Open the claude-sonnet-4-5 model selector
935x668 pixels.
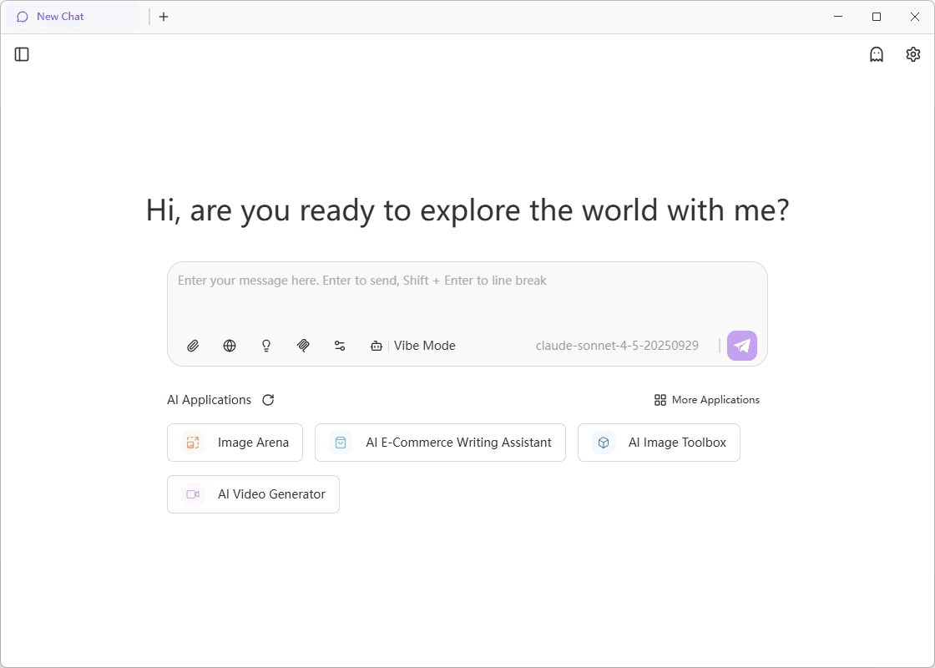pos(617,346)
